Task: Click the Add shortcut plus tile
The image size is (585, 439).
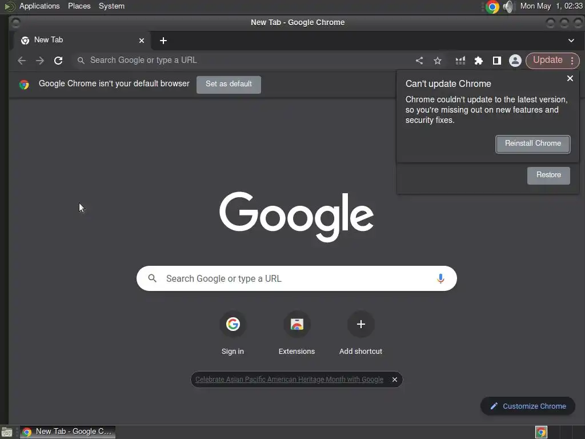Action: (361, 333)
